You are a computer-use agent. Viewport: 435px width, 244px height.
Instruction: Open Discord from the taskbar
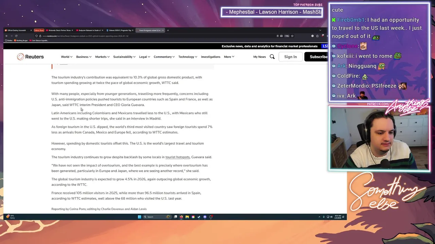(205, 217)
